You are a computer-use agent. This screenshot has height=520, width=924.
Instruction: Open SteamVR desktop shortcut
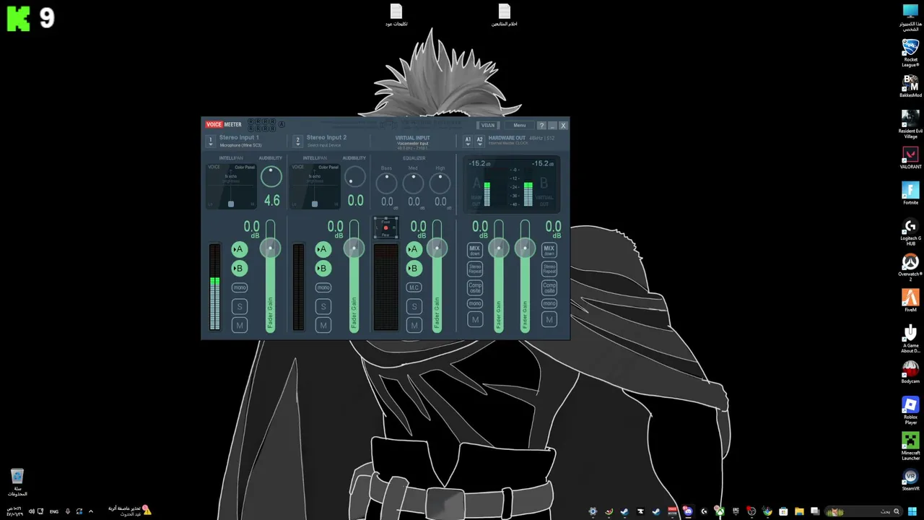[910, 480]
